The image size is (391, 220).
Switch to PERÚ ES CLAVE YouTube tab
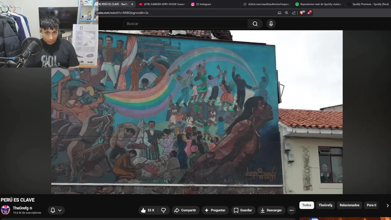click(113, 4)
